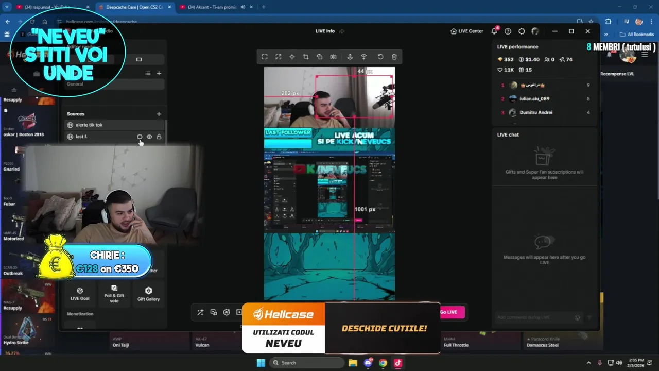The width and height of the screenshot is (659, 371).
Task: Select the 'alerte tik tok' source
Action: point(114,125)
